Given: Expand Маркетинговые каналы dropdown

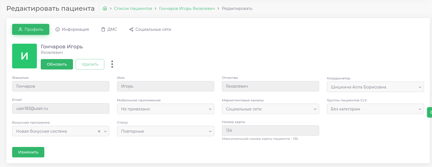Looking at the screenshot, I should (270, 109).
